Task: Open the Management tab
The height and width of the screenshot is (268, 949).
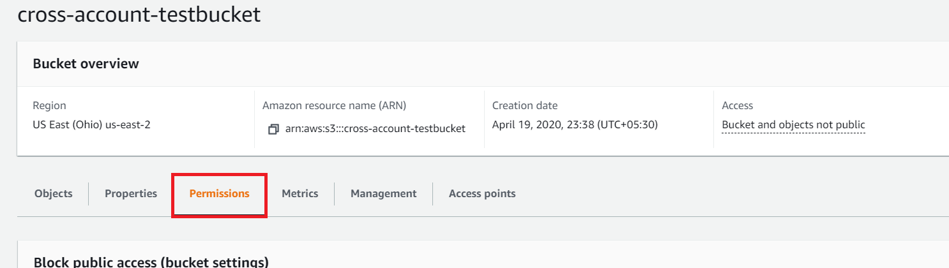Action: point(383,193)
